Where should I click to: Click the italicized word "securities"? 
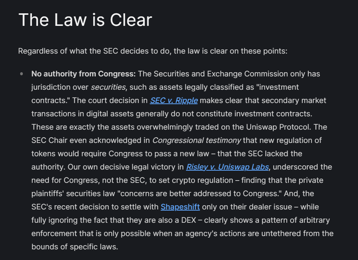pos(108,87)
